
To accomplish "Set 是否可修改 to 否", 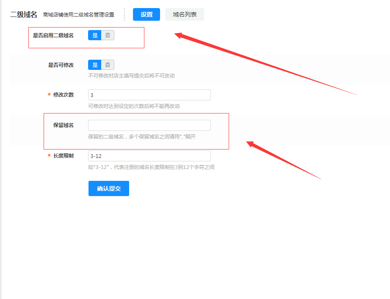I will point(108,65).
